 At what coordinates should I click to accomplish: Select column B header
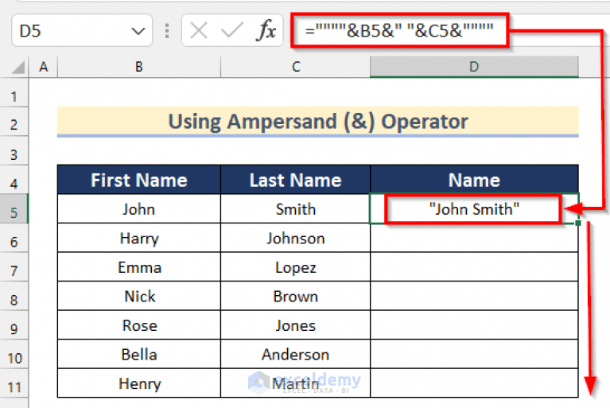pos(139,67)
